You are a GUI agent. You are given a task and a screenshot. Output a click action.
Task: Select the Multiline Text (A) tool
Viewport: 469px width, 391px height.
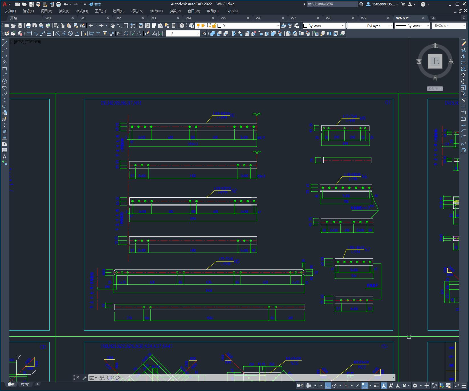(x=5, y=157)
